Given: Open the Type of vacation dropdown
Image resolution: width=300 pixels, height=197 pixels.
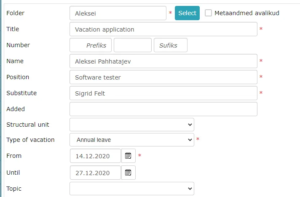Looking at the screenshot, I should 132,140.
